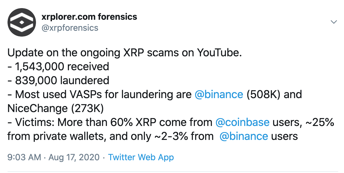Click the xrplorer.com forensics display name
The image size is (344, 173).
point(89,17)
